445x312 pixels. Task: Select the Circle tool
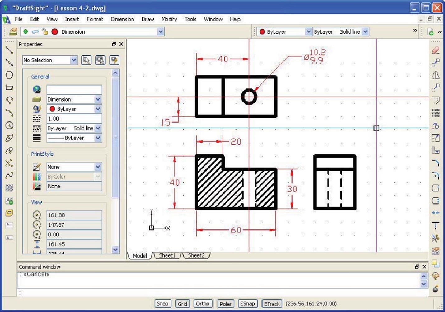click(9, 125)
